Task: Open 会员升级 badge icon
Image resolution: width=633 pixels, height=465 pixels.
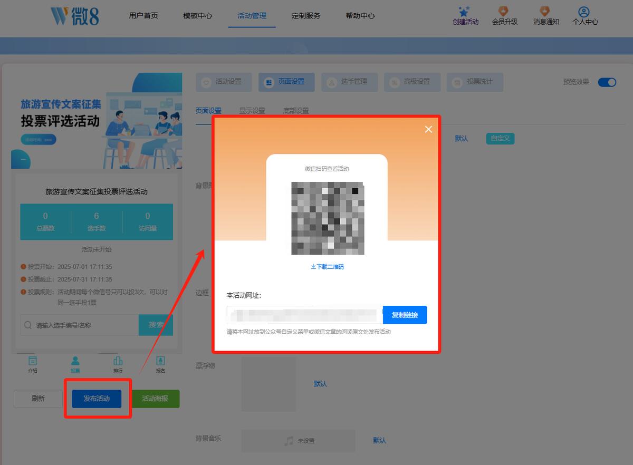Action: pos(504,11)
